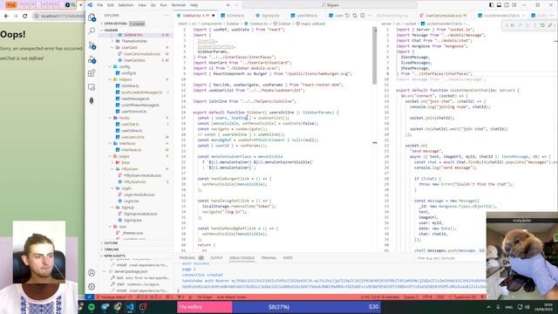Open the Extensions view
Viewport: 558px width, 314px height.
click(x=92, y=73)
